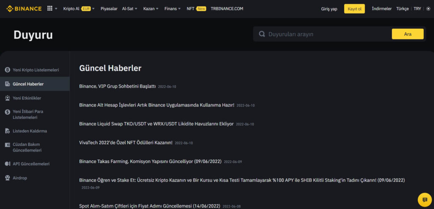
Task: Select Yeni Etkinlikler sidebar item
Action: click(x=35, y=98)
